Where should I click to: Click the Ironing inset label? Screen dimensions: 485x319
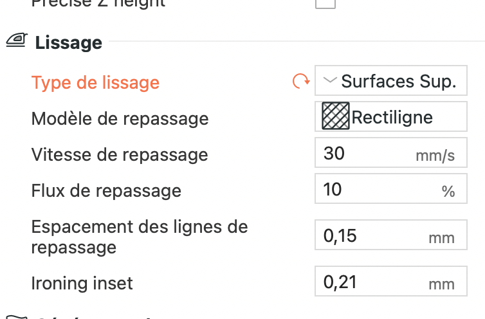(82, 282)
